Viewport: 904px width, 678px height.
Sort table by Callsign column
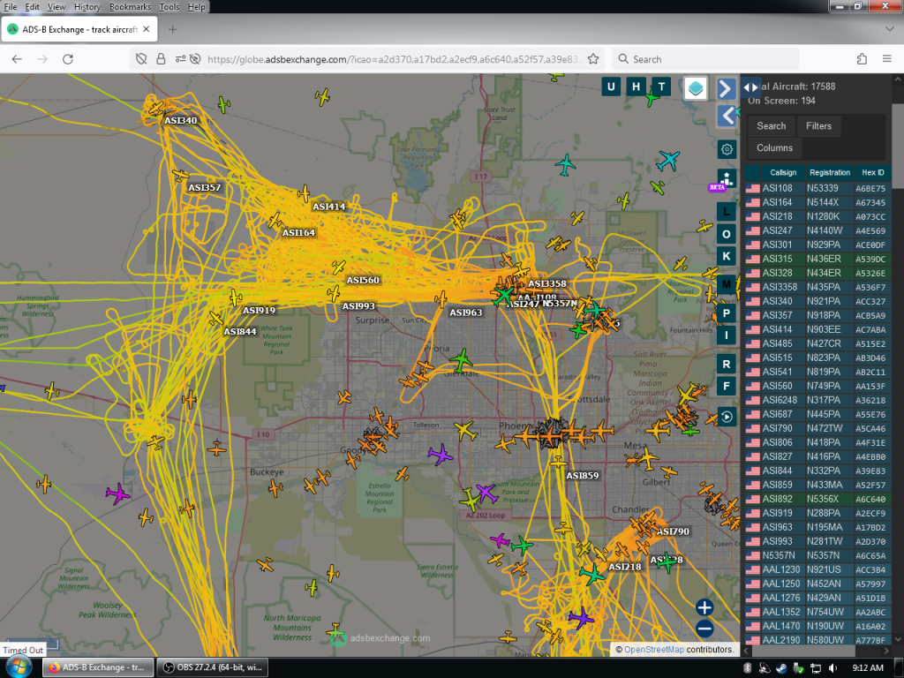[783, 172]
